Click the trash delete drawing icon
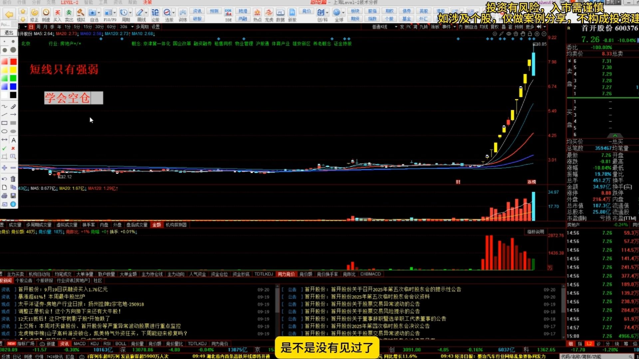This screenshot has height=359, width=639. (13, 179)
